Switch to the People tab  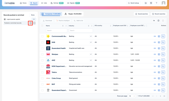73,14
